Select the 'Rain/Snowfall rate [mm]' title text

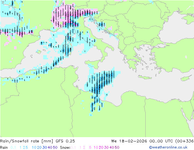click(x=27, y=141)
